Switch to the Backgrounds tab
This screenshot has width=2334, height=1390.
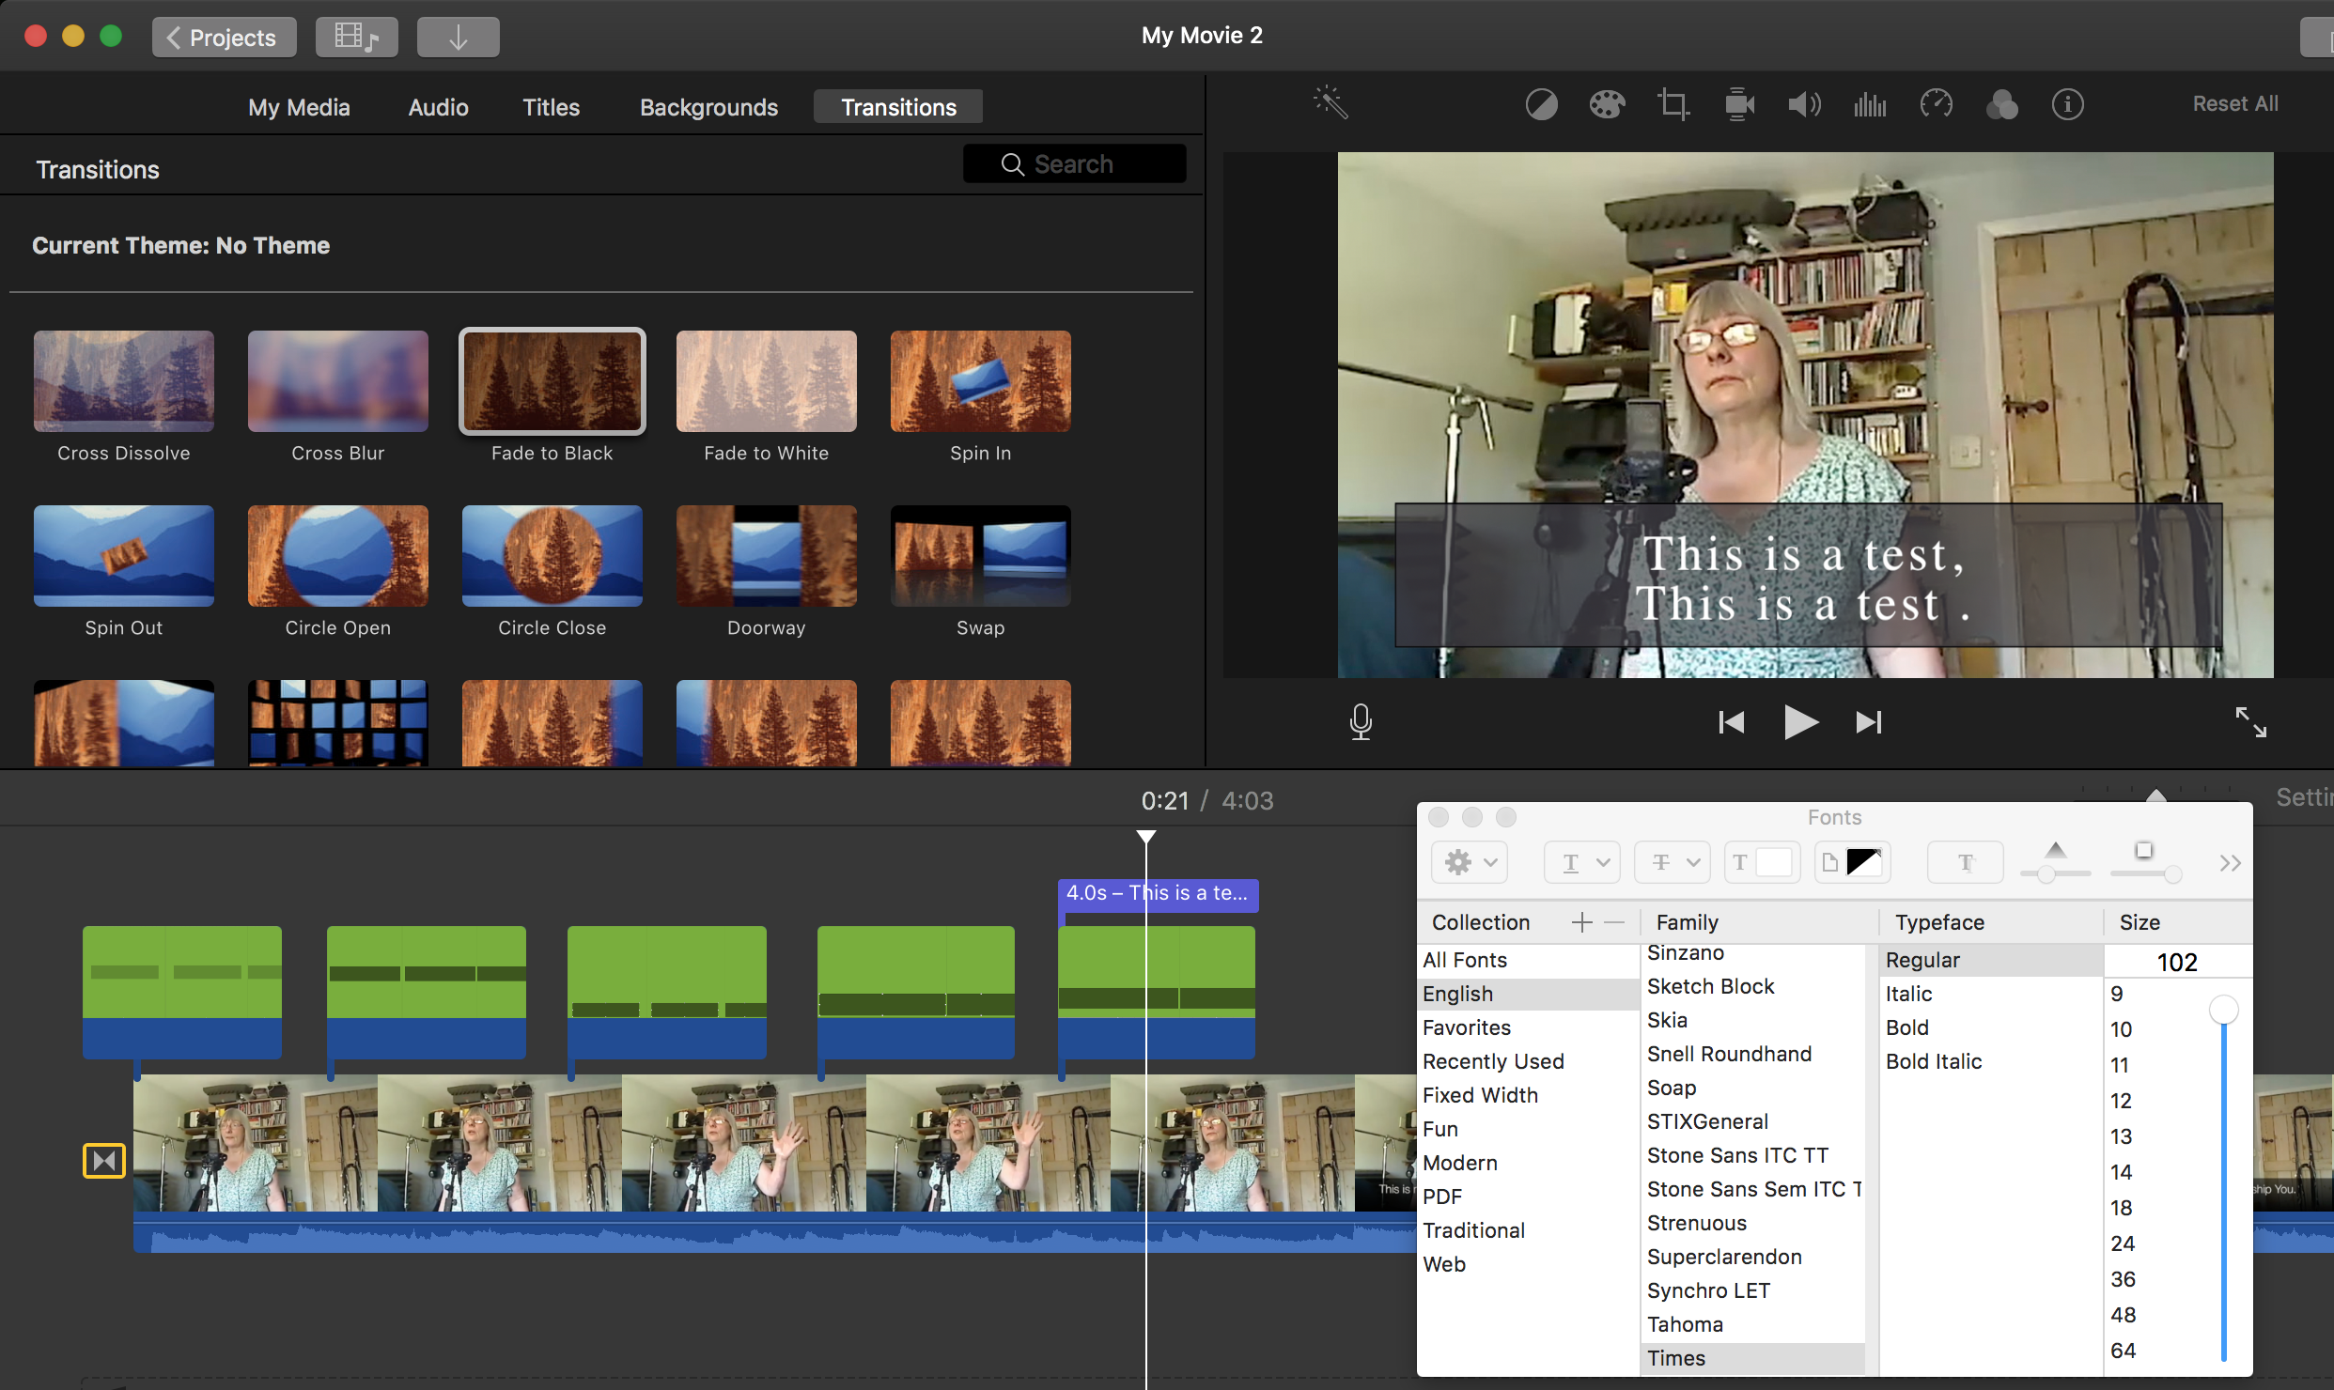708,107
